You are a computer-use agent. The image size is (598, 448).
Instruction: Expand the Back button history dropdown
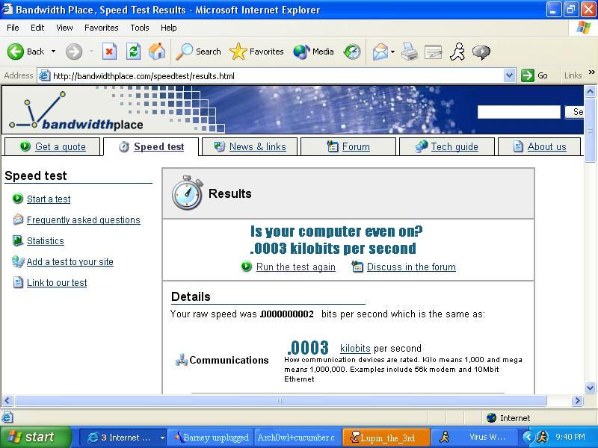pos(53,52)
